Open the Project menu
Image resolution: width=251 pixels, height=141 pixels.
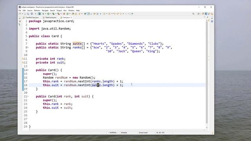59,11
